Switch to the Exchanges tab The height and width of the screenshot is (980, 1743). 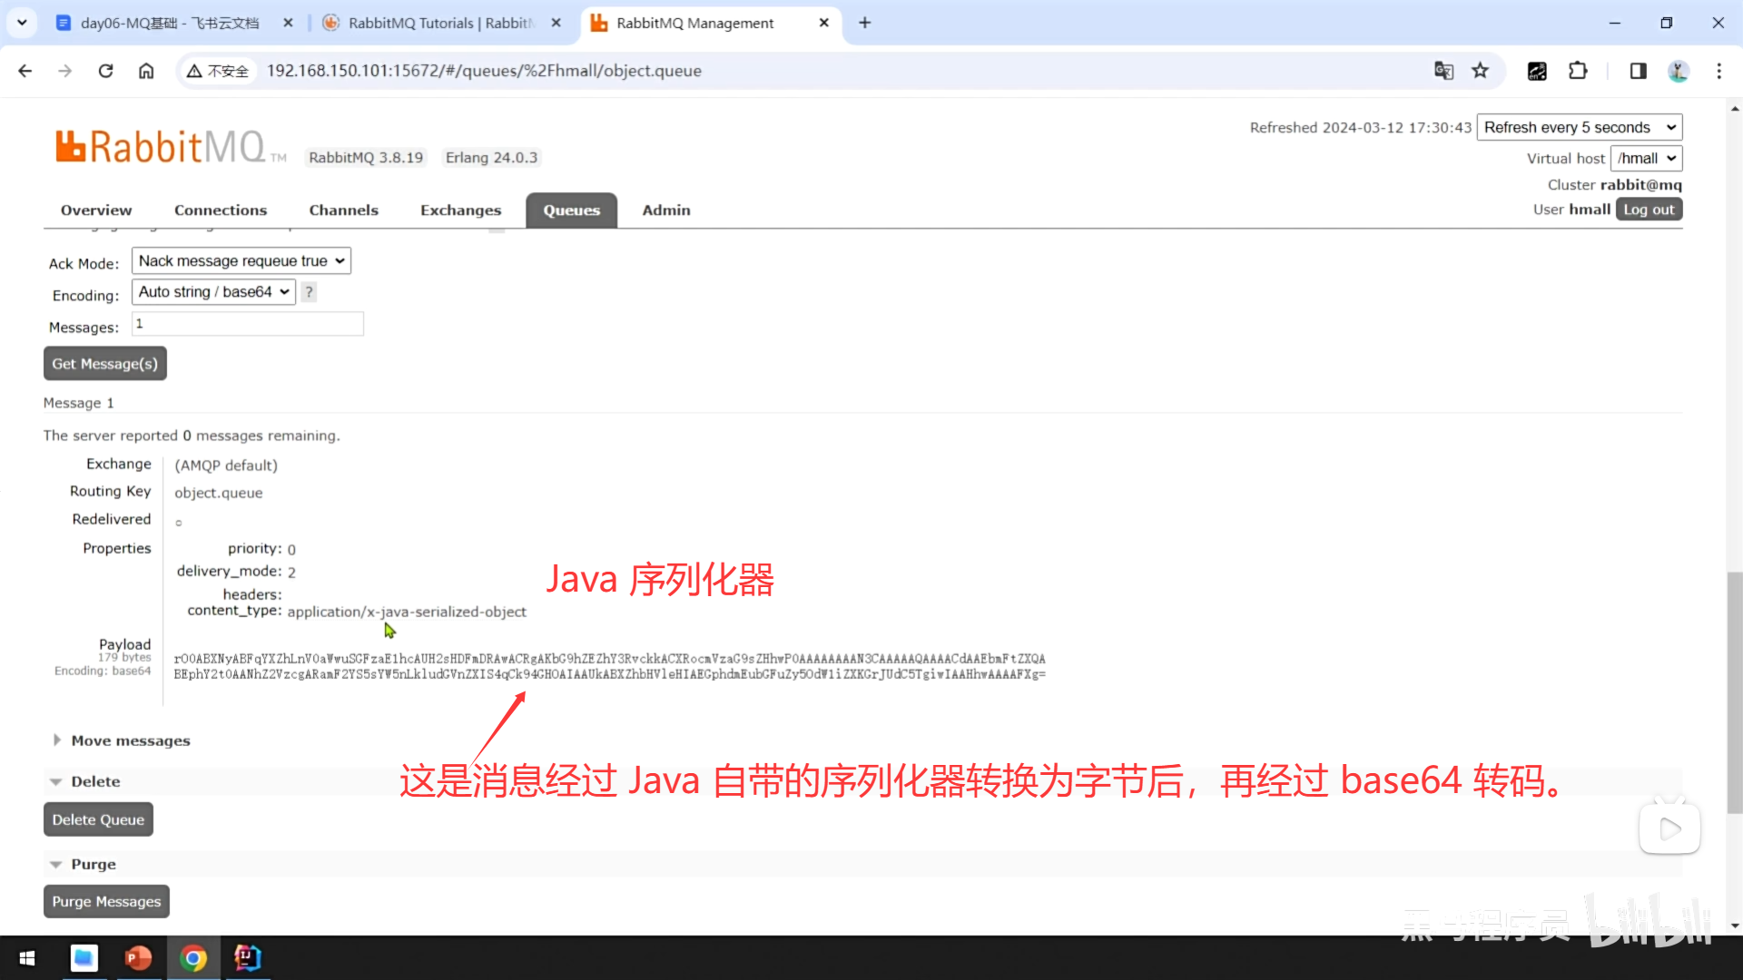tap(460, 211)
